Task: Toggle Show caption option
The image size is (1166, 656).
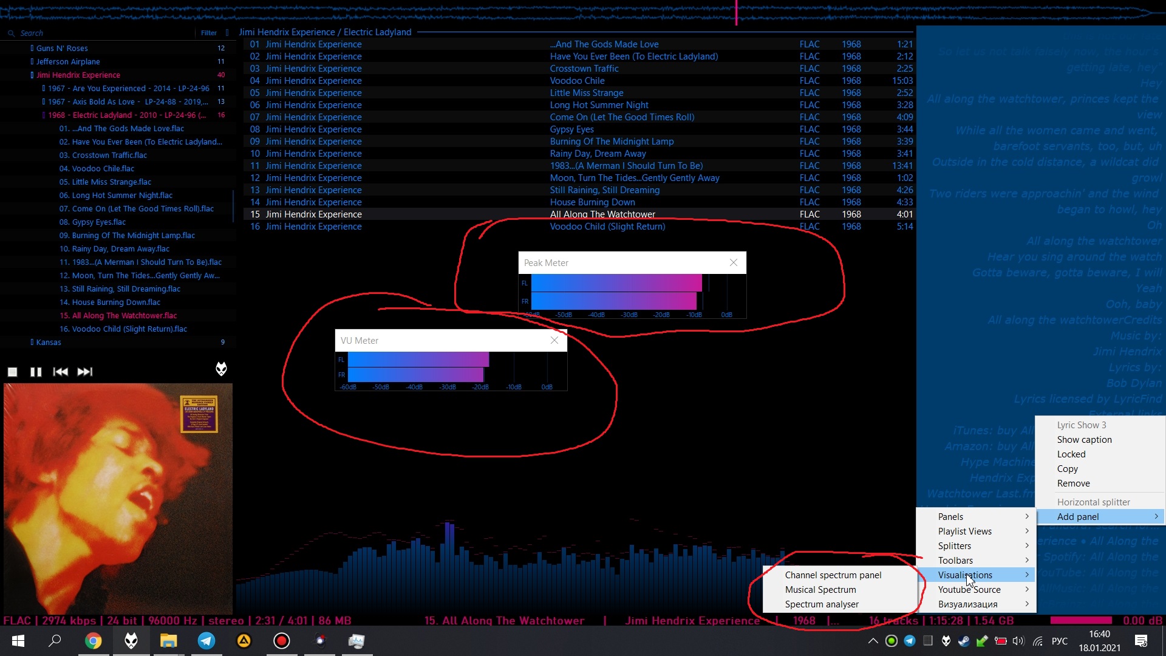Action: click(1084, 440)
